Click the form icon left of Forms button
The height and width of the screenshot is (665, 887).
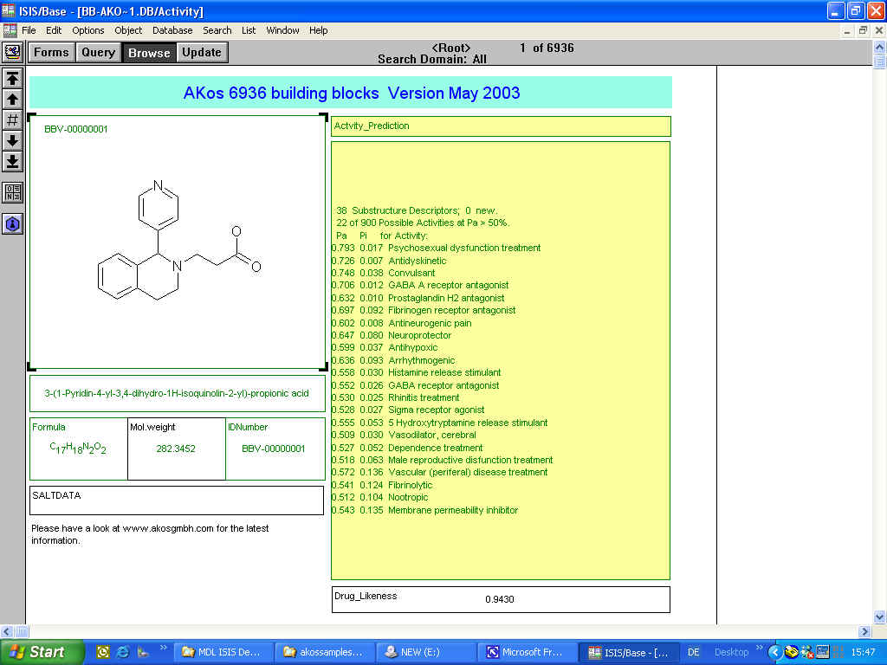(12, 52)
